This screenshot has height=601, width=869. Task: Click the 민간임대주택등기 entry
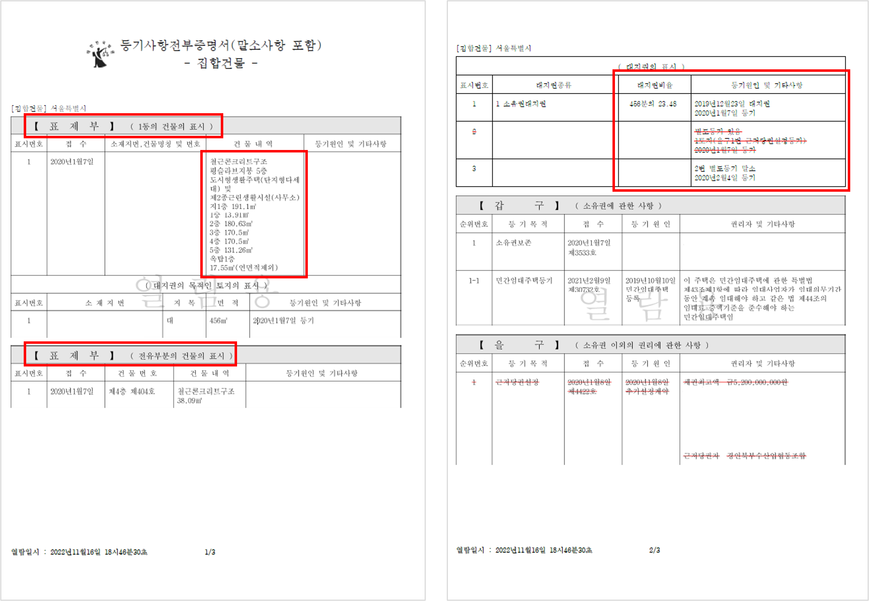(524, 281)
